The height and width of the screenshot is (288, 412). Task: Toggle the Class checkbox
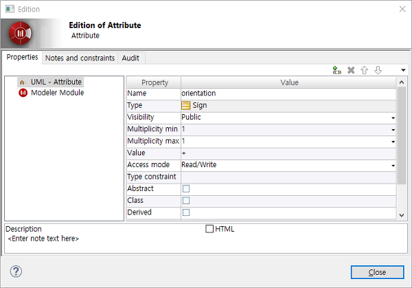point(186,201)
